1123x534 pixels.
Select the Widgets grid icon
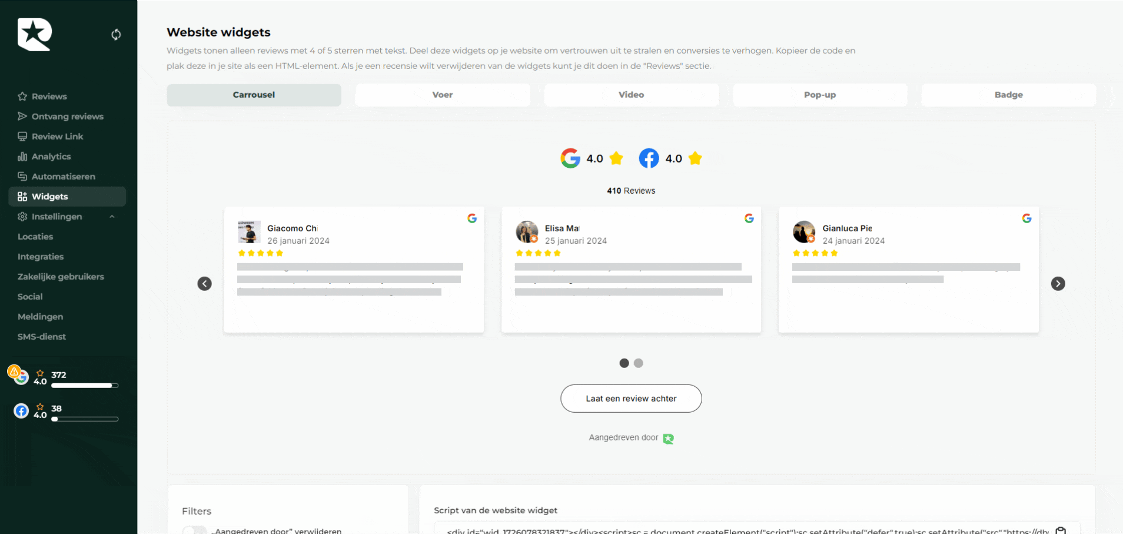22,196
